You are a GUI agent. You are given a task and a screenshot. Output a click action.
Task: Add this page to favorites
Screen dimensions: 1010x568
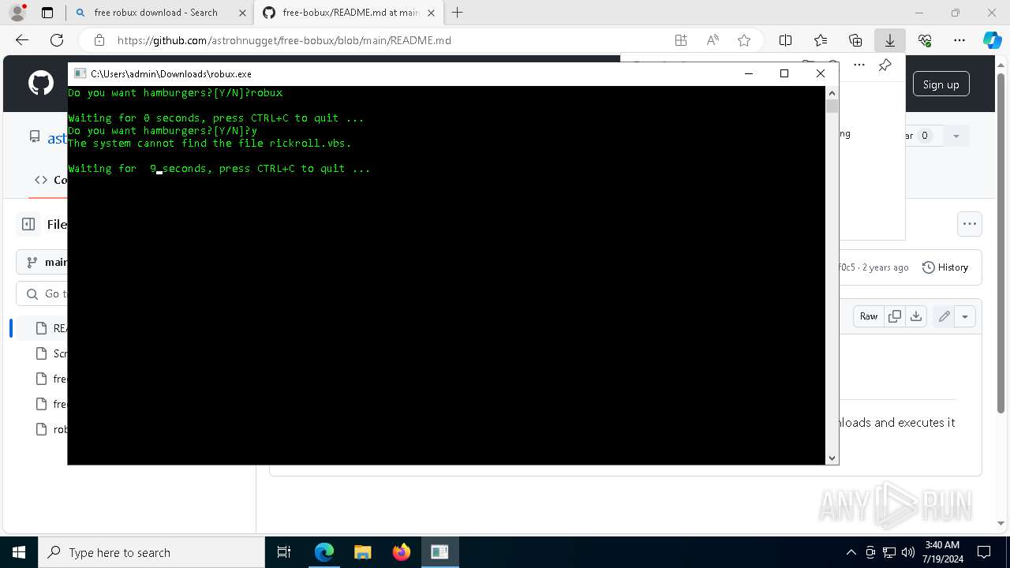coord(743,40)
